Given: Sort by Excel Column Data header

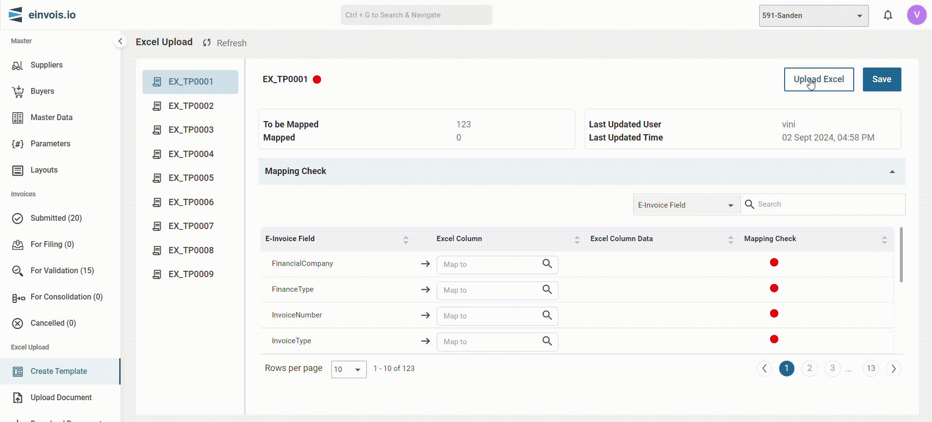Looking at the screenshot, I should pyautogui.click(x=731, y=239).
